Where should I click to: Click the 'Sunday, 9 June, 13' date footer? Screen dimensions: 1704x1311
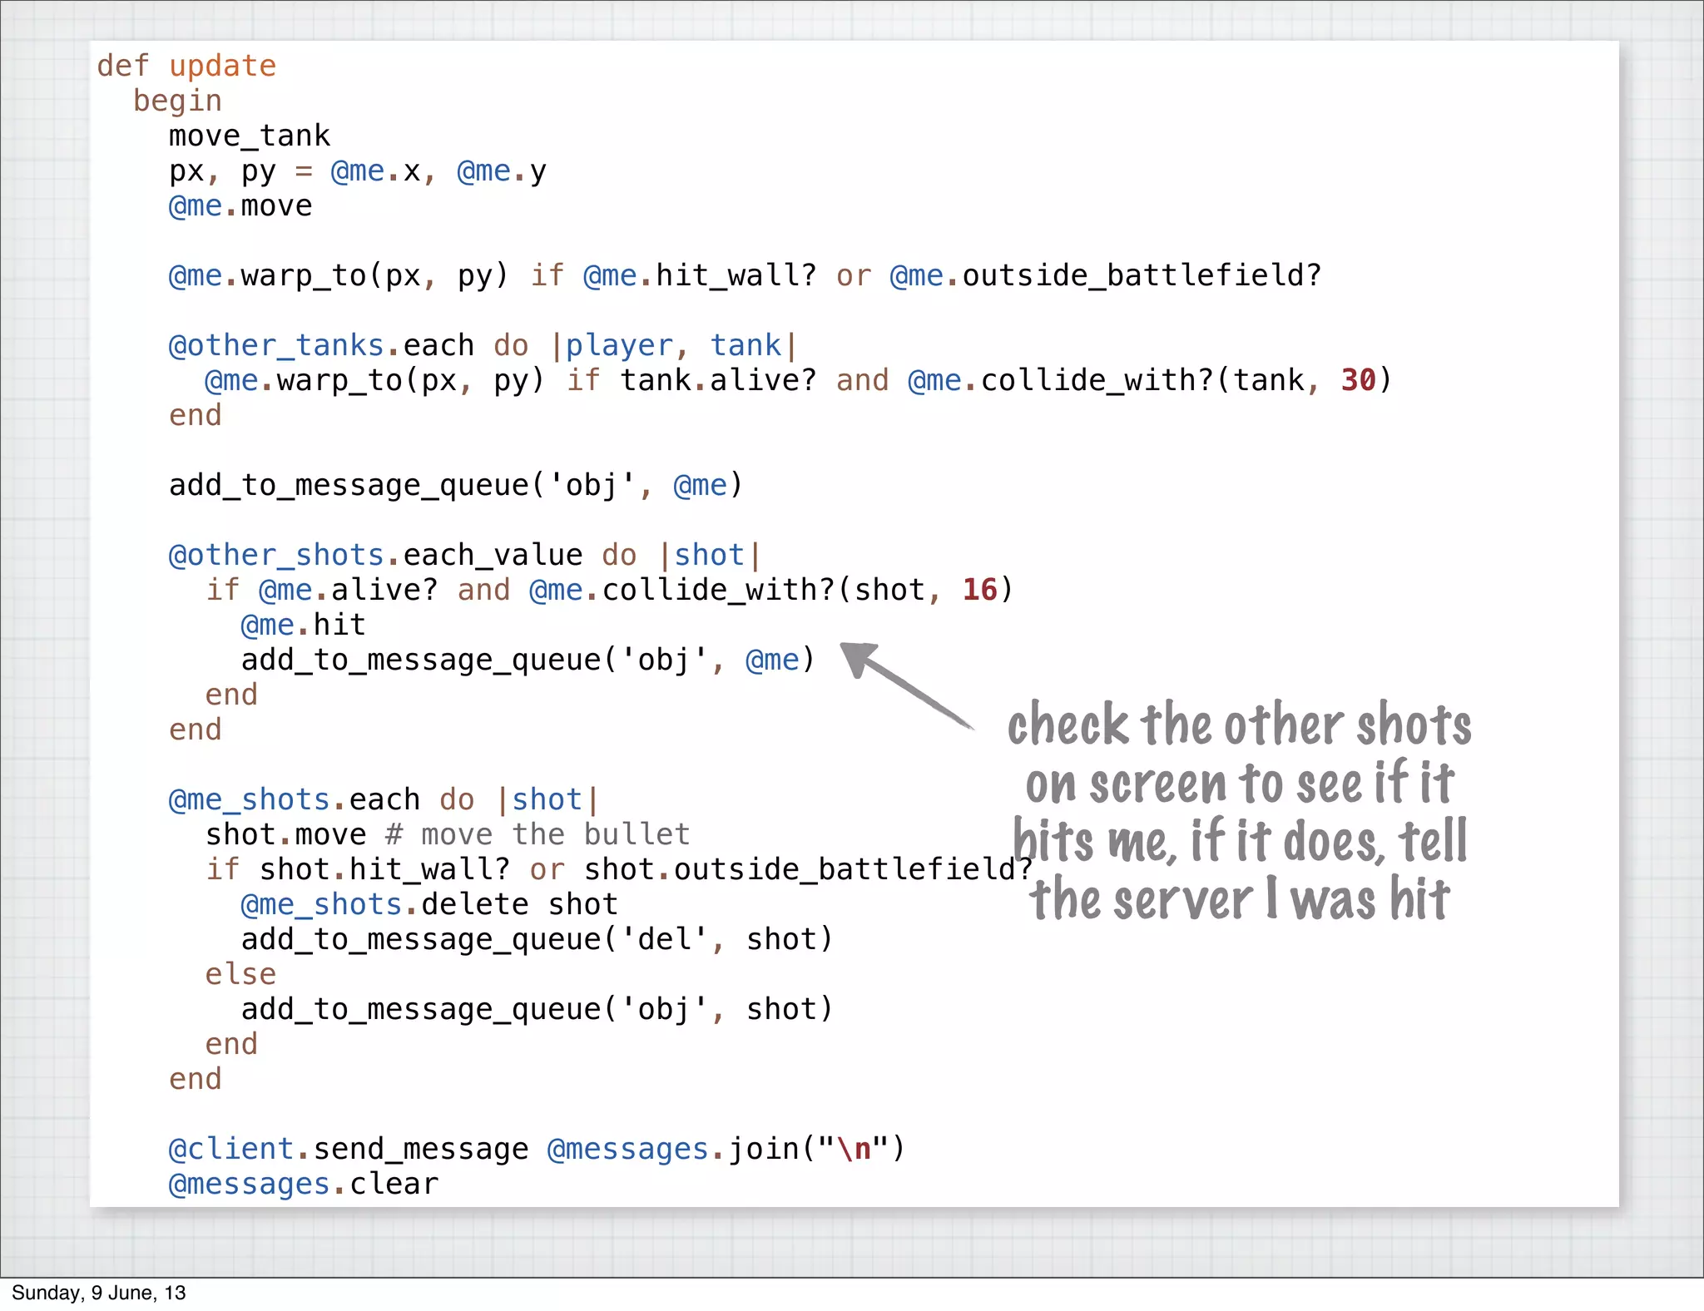[99, 1293]
